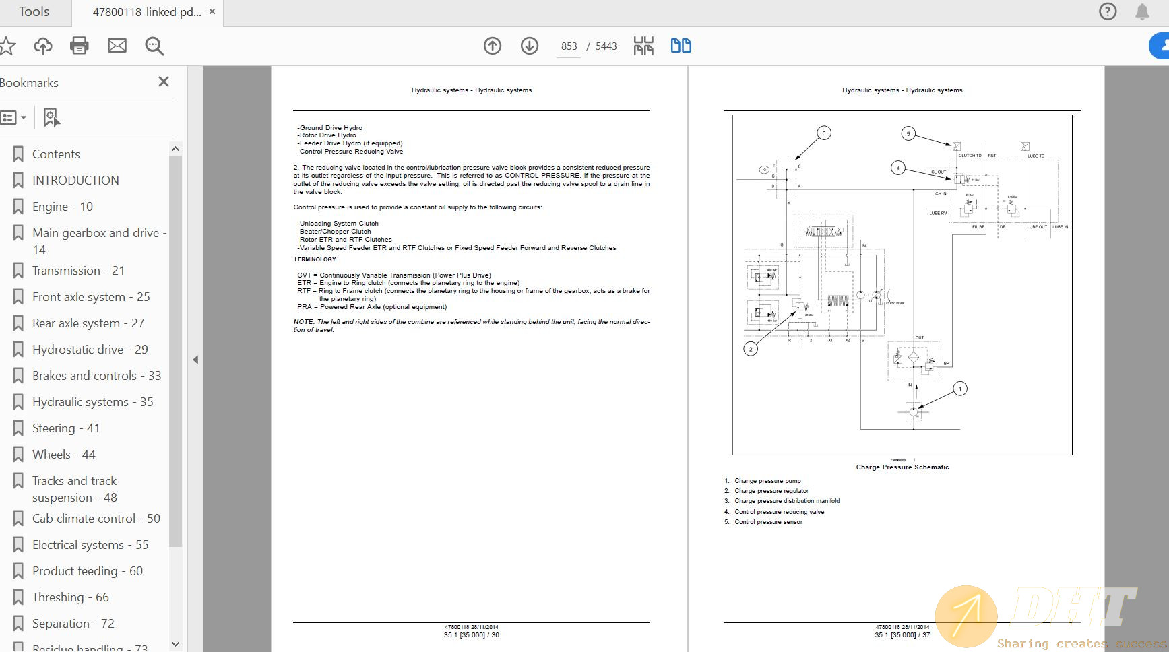Viewport: 1169px width, 652px height.
Task: Click bookmark icon beside Hydrostatic drive - 29
Action: click(x=18, y=350)
